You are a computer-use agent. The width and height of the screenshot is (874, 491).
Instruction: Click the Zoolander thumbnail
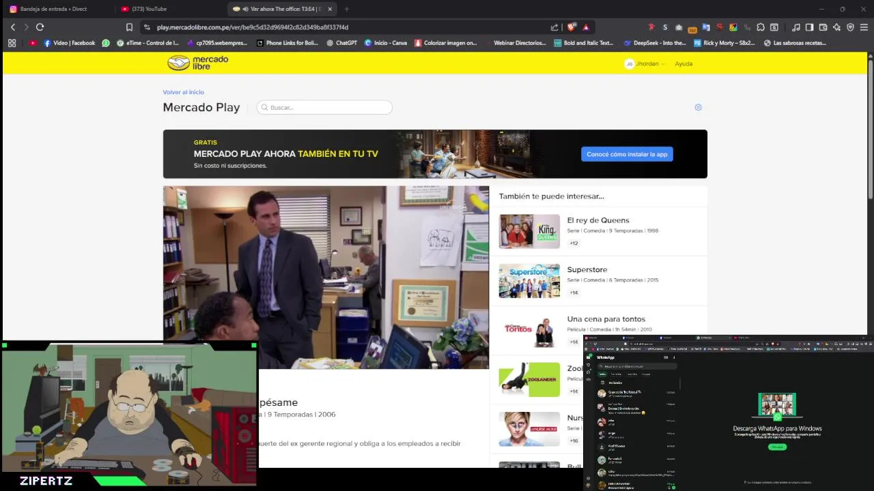pos(529,379)
